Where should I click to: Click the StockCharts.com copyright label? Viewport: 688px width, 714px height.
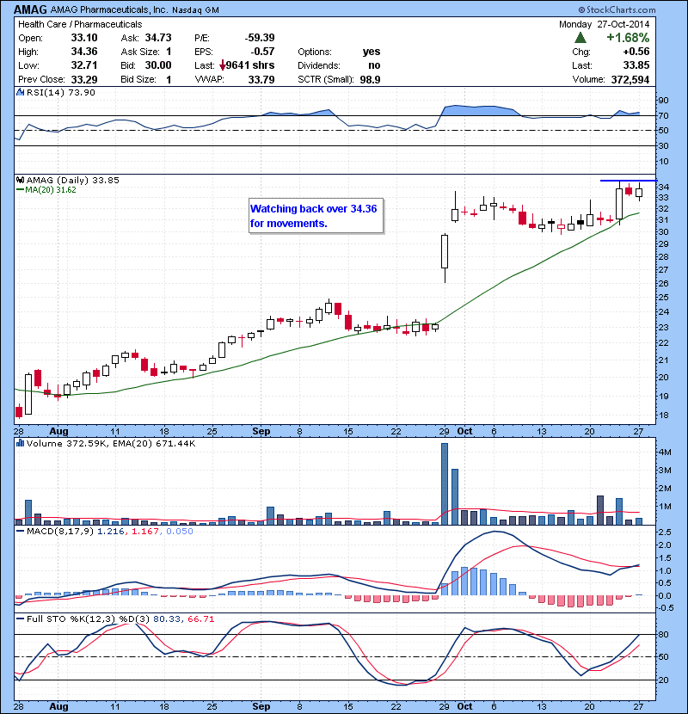[617, 9]
